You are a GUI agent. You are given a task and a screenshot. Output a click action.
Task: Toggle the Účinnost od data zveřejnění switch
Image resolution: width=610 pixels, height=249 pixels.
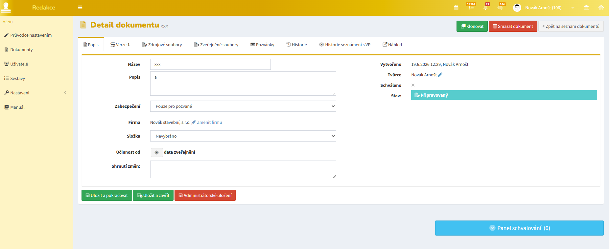point(157,152)
